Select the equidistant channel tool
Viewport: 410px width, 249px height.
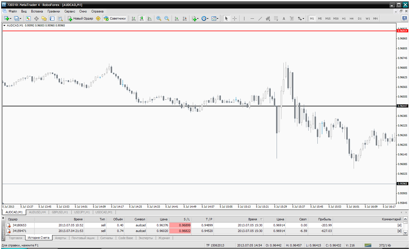point(268,18)
